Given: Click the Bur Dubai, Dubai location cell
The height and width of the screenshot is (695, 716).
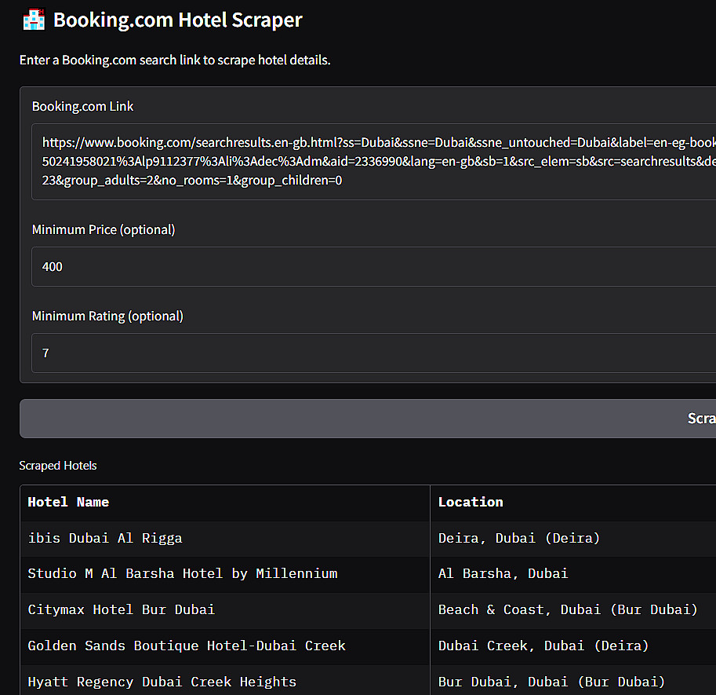Looking at the screenshot, I should click(573, 681).
